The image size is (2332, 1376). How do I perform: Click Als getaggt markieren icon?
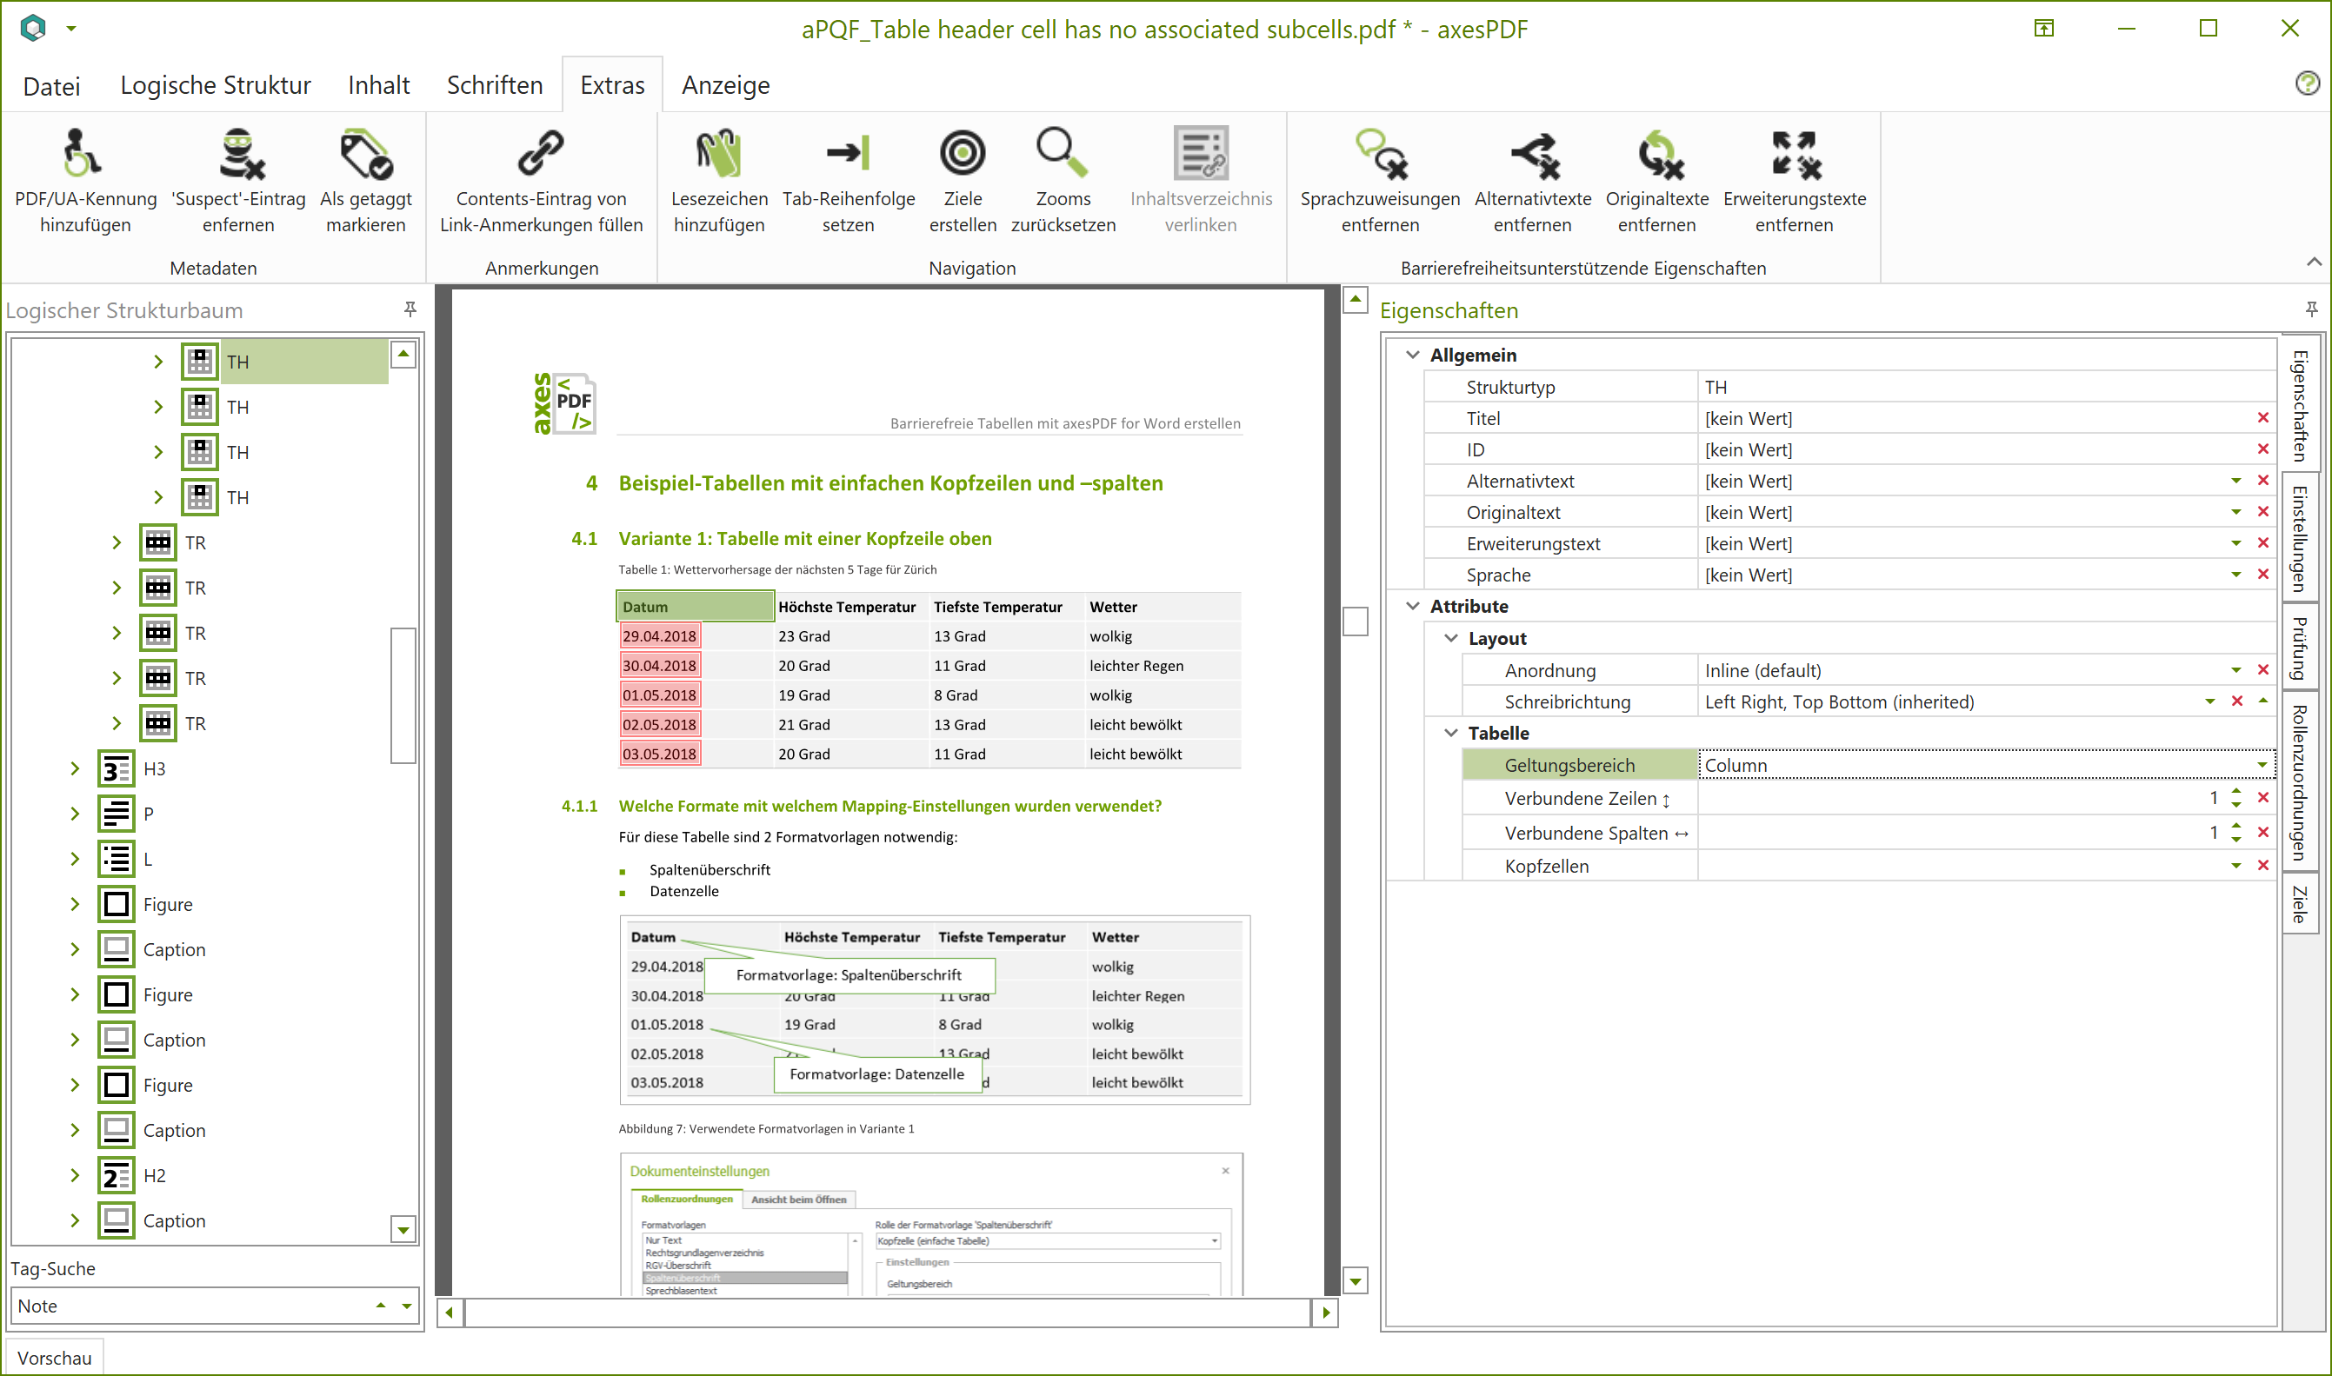tap(365, 154)
